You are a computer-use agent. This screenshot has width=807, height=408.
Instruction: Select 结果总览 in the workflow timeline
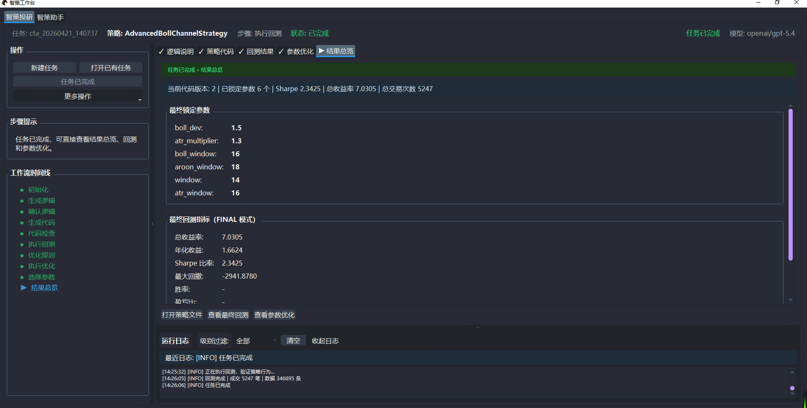(45, 288)
